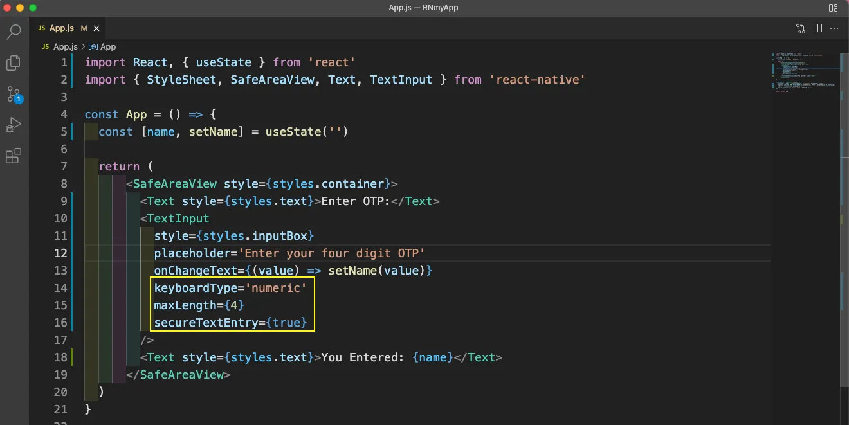Click the App symbol breadcrumb
The height and width of the screenshot is (425, 849).
pyautogui.click(x=102, y=46)
